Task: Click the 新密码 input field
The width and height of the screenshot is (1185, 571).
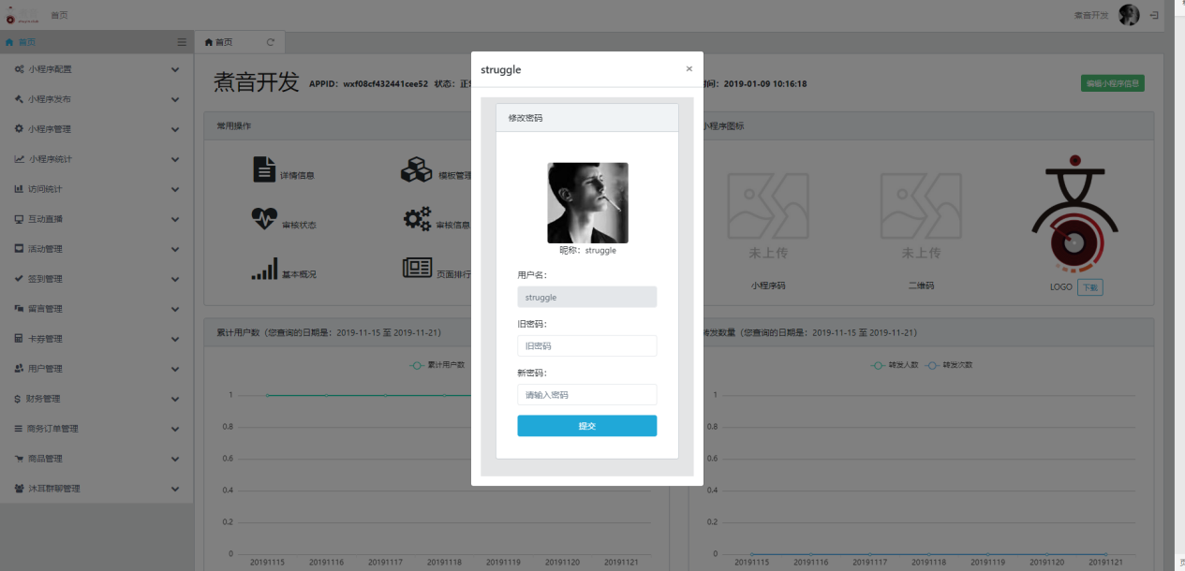Action: point(586,395)
